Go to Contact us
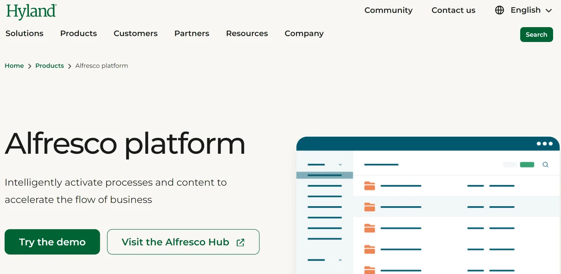Image resolution: width=561 pixels, height=274 pixels. click(x=453, y=10)
